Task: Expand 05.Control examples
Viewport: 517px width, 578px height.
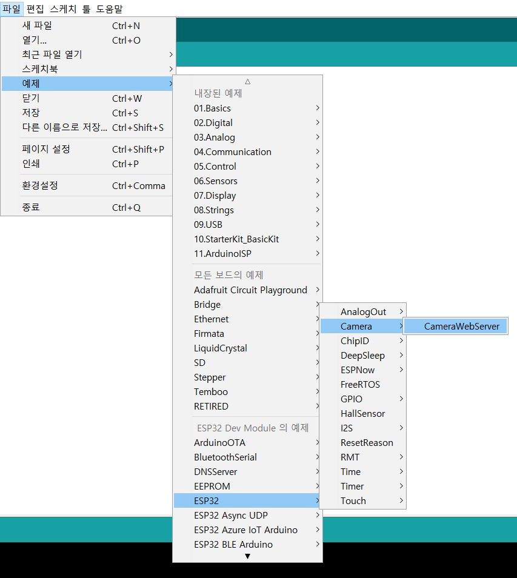Action: 247,166
